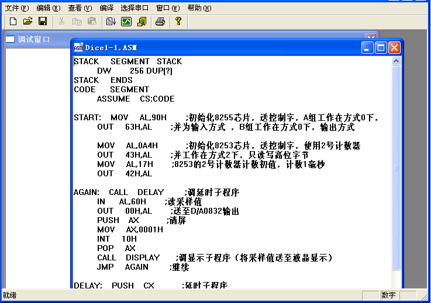Click the yellow stacked documents toolbar icon
This screenshot has width=431, height=303.
142,22
